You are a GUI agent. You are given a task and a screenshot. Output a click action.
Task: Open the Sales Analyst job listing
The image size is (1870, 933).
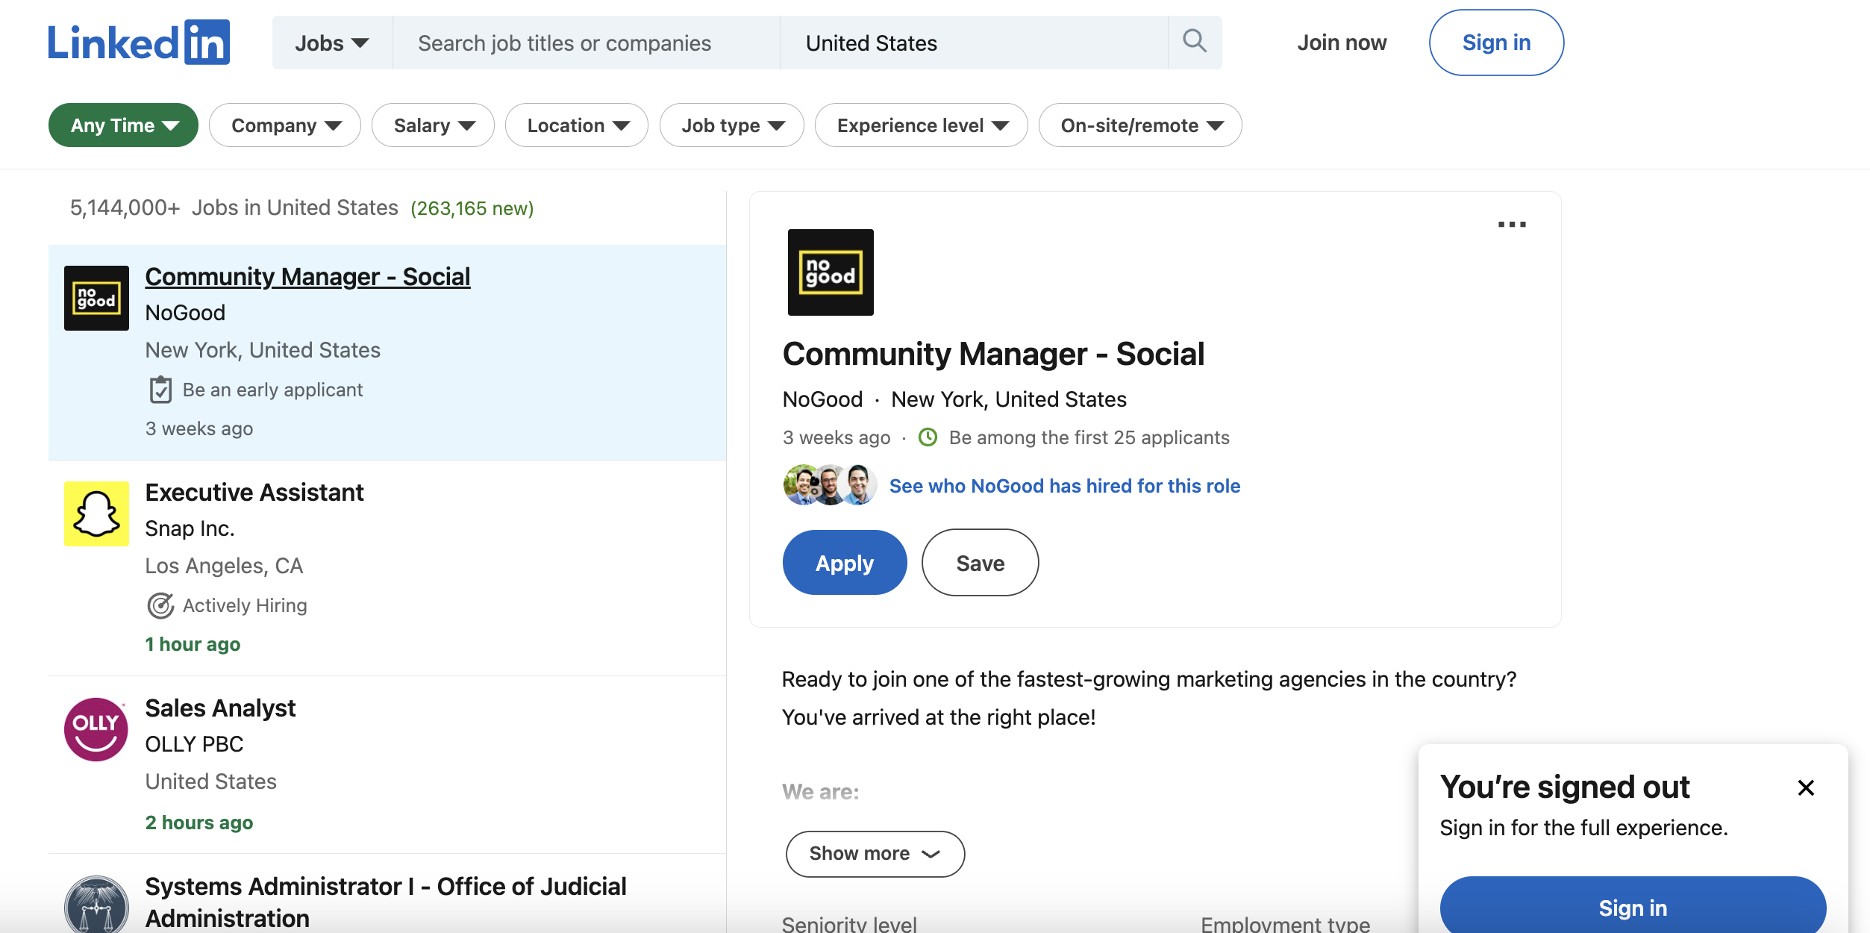220,708
